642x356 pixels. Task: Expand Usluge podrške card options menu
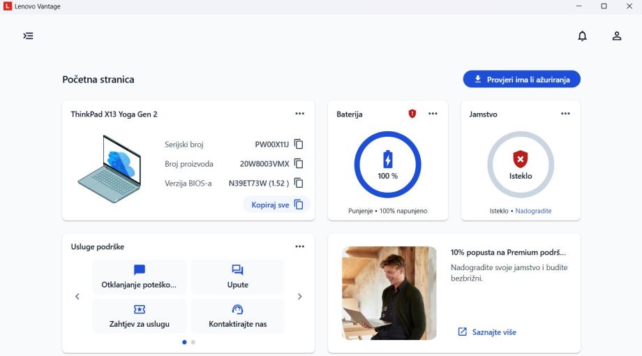[299, 246]
